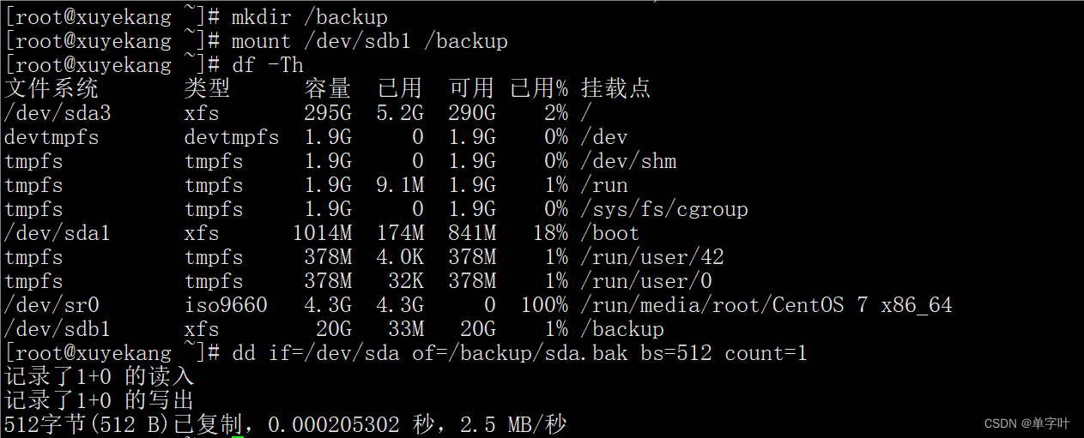
Task: Click the CSDN @单字叶 watermark
Action: coord(1027,423)
